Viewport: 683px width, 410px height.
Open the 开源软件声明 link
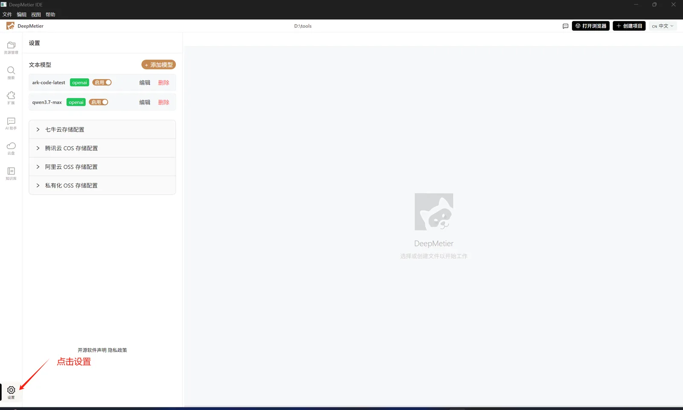pyautogui.click(x=92, y=350)
